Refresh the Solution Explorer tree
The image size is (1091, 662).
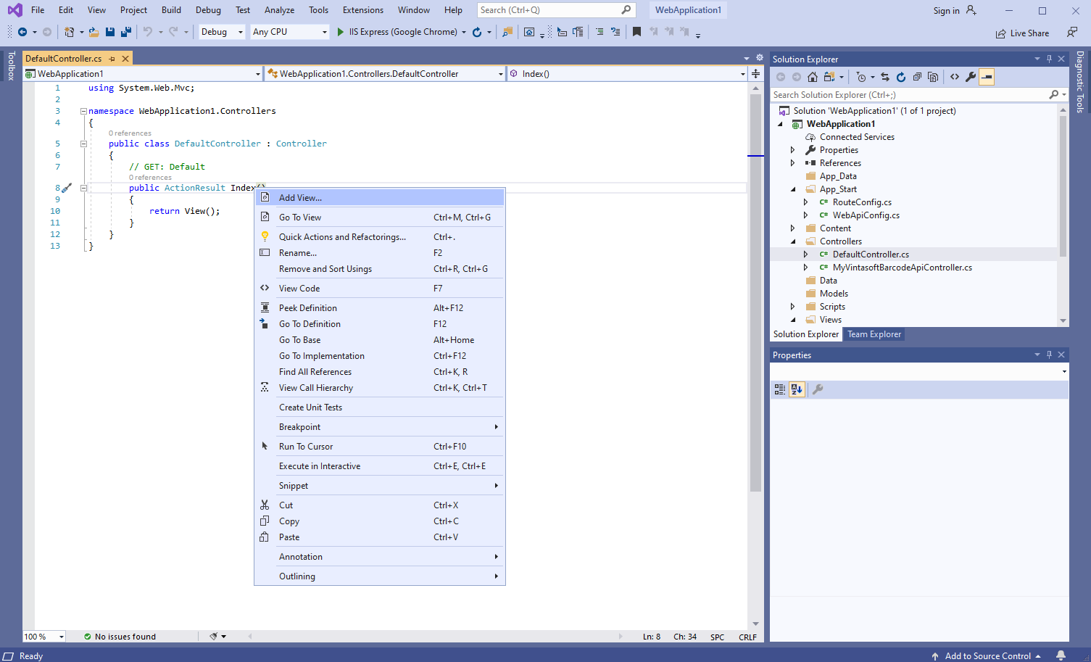(901, 77)
